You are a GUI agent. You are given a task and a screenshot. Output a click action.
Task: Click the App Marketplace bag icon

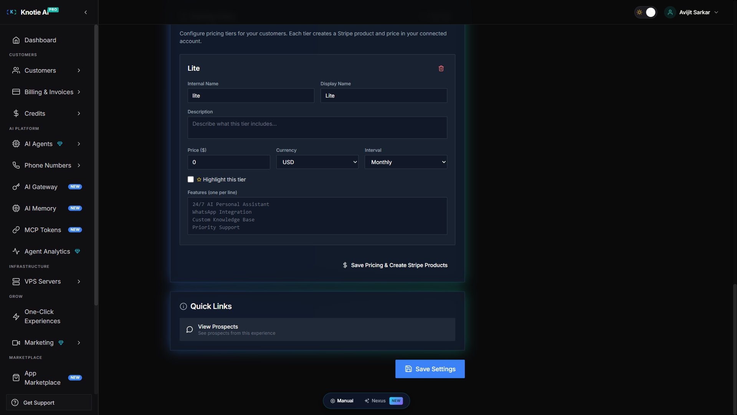point(16,378)
